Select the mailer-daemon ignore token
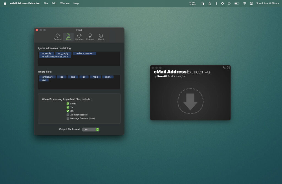This screenshot has width=282, height=184. 84,53
